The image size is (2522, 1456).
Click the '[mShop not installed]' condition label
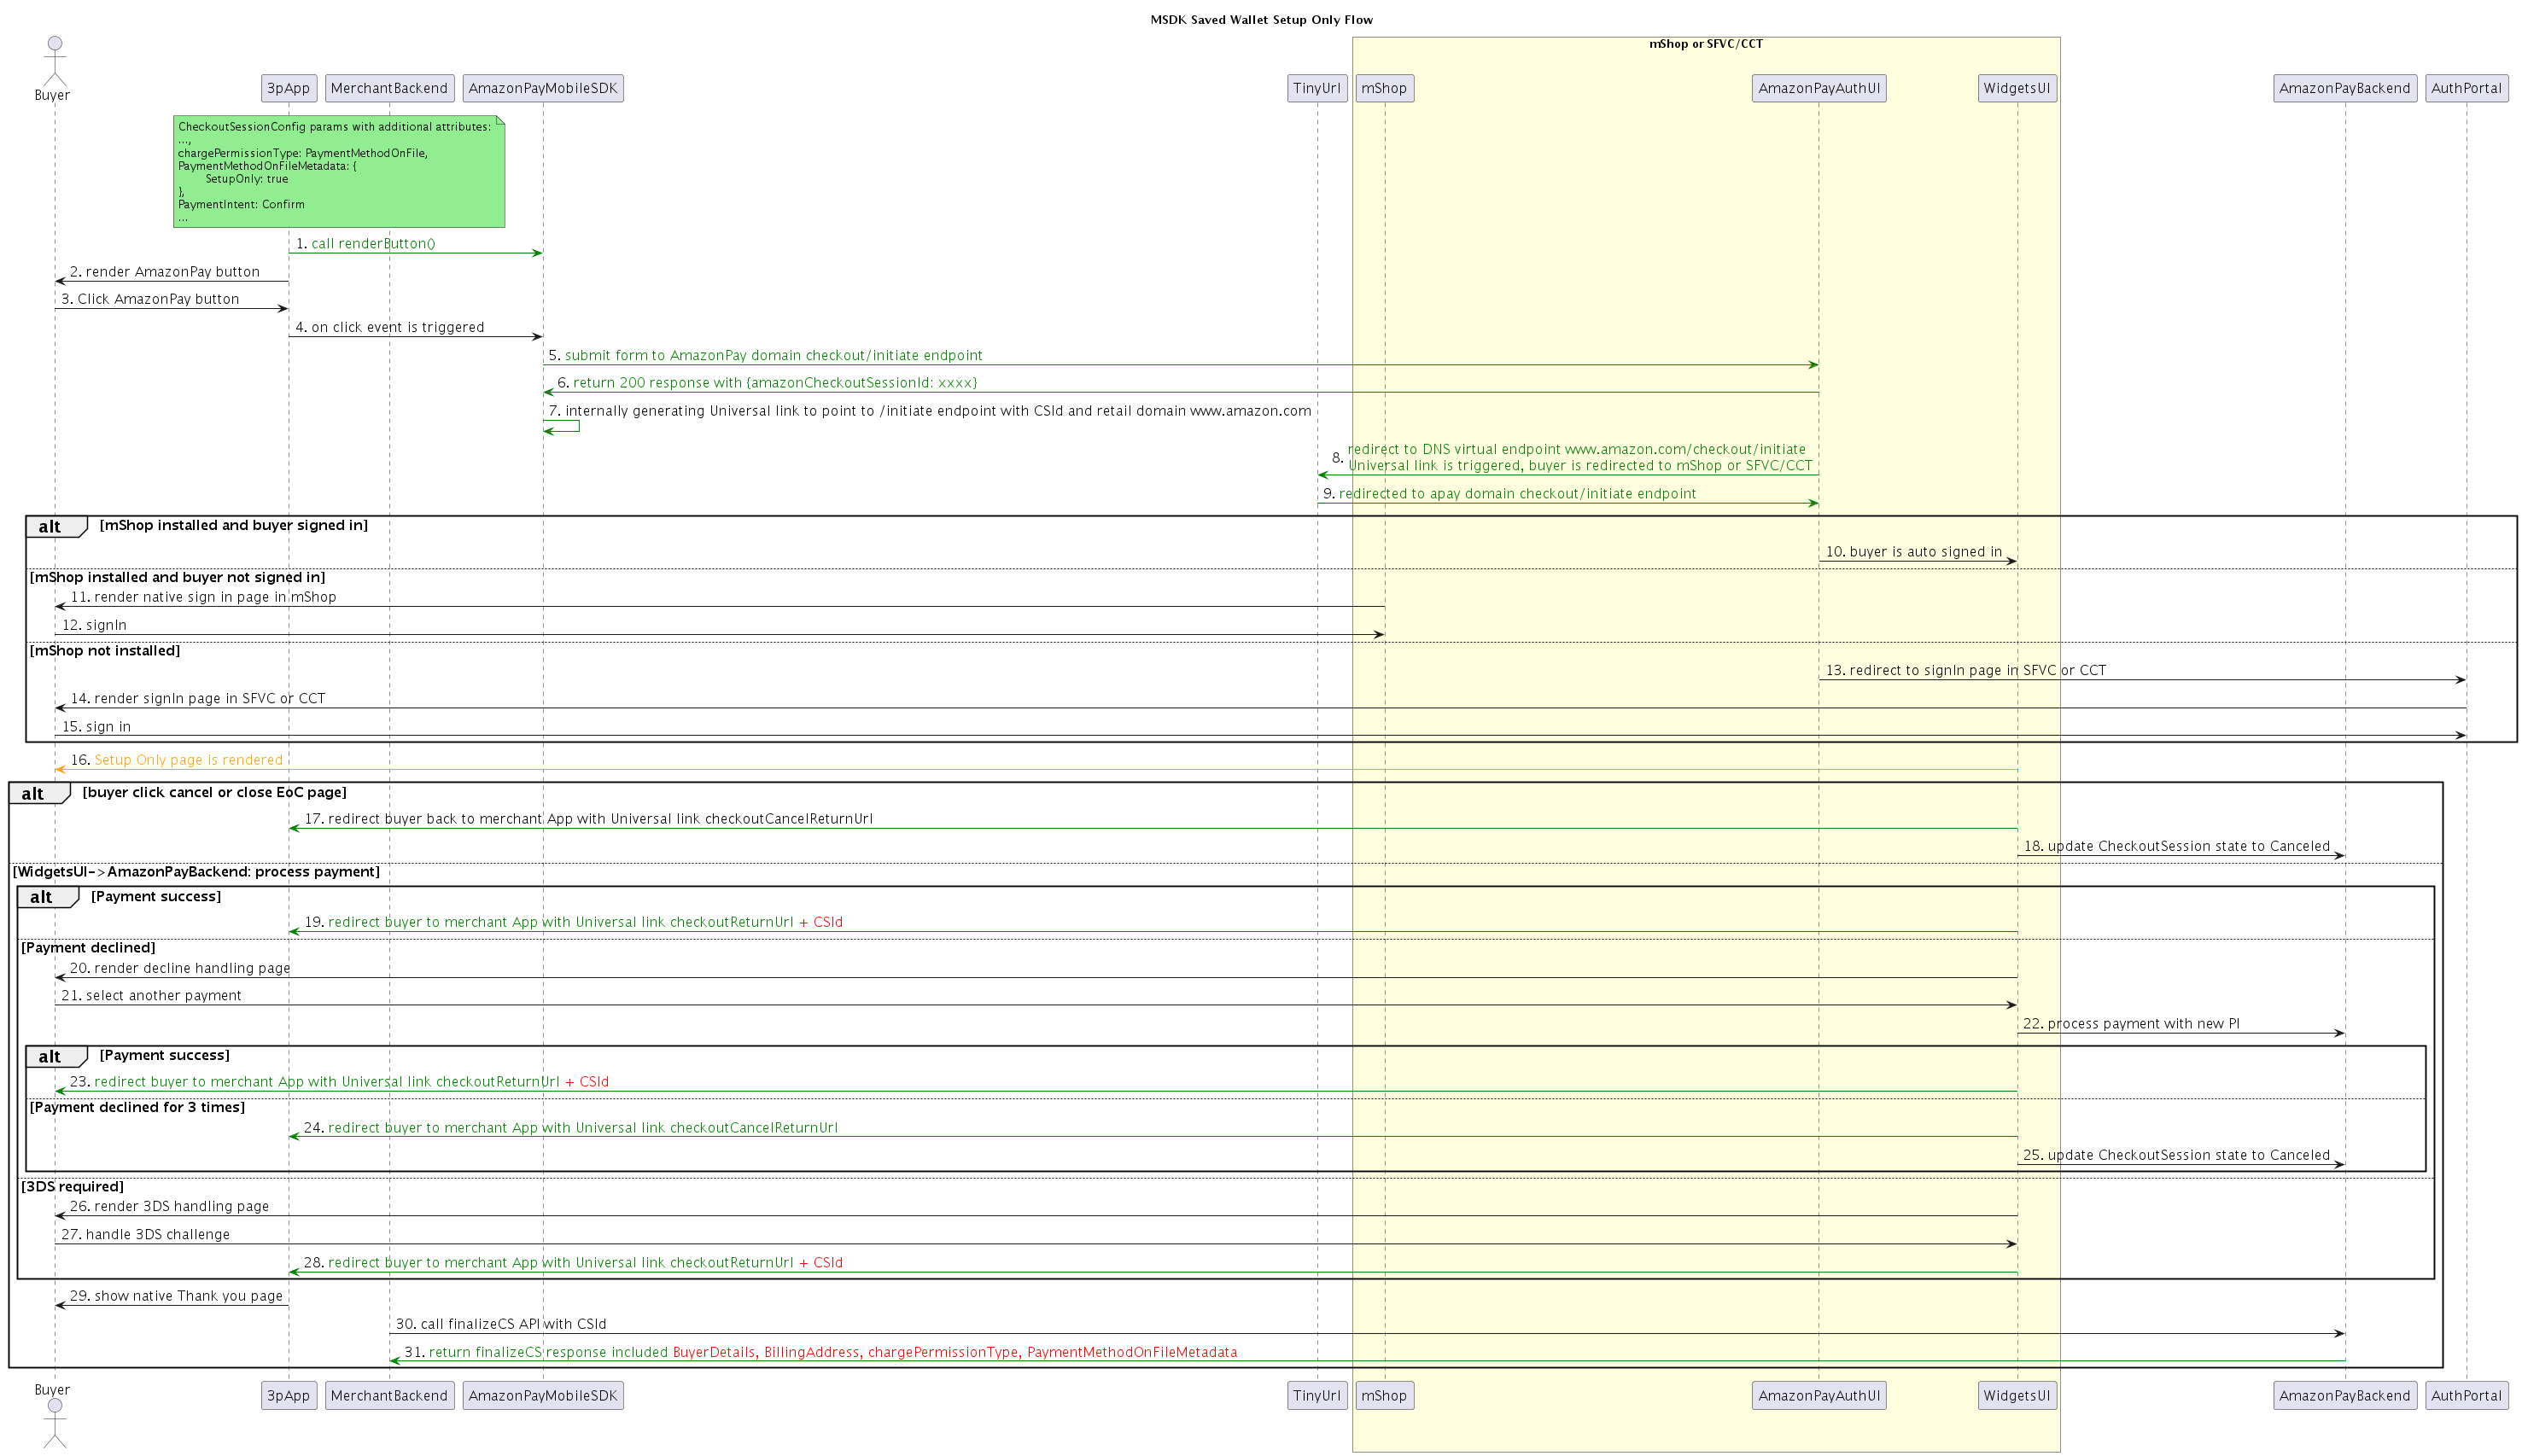(105, 651)
